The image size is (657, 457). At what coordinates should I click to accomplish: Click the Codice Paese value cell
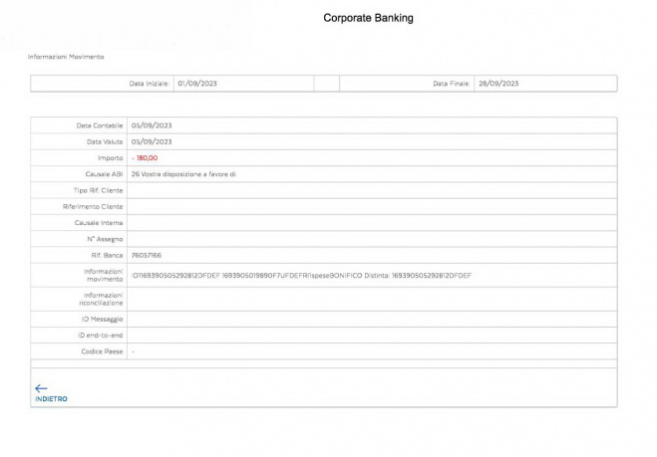(x=369, y=351)
